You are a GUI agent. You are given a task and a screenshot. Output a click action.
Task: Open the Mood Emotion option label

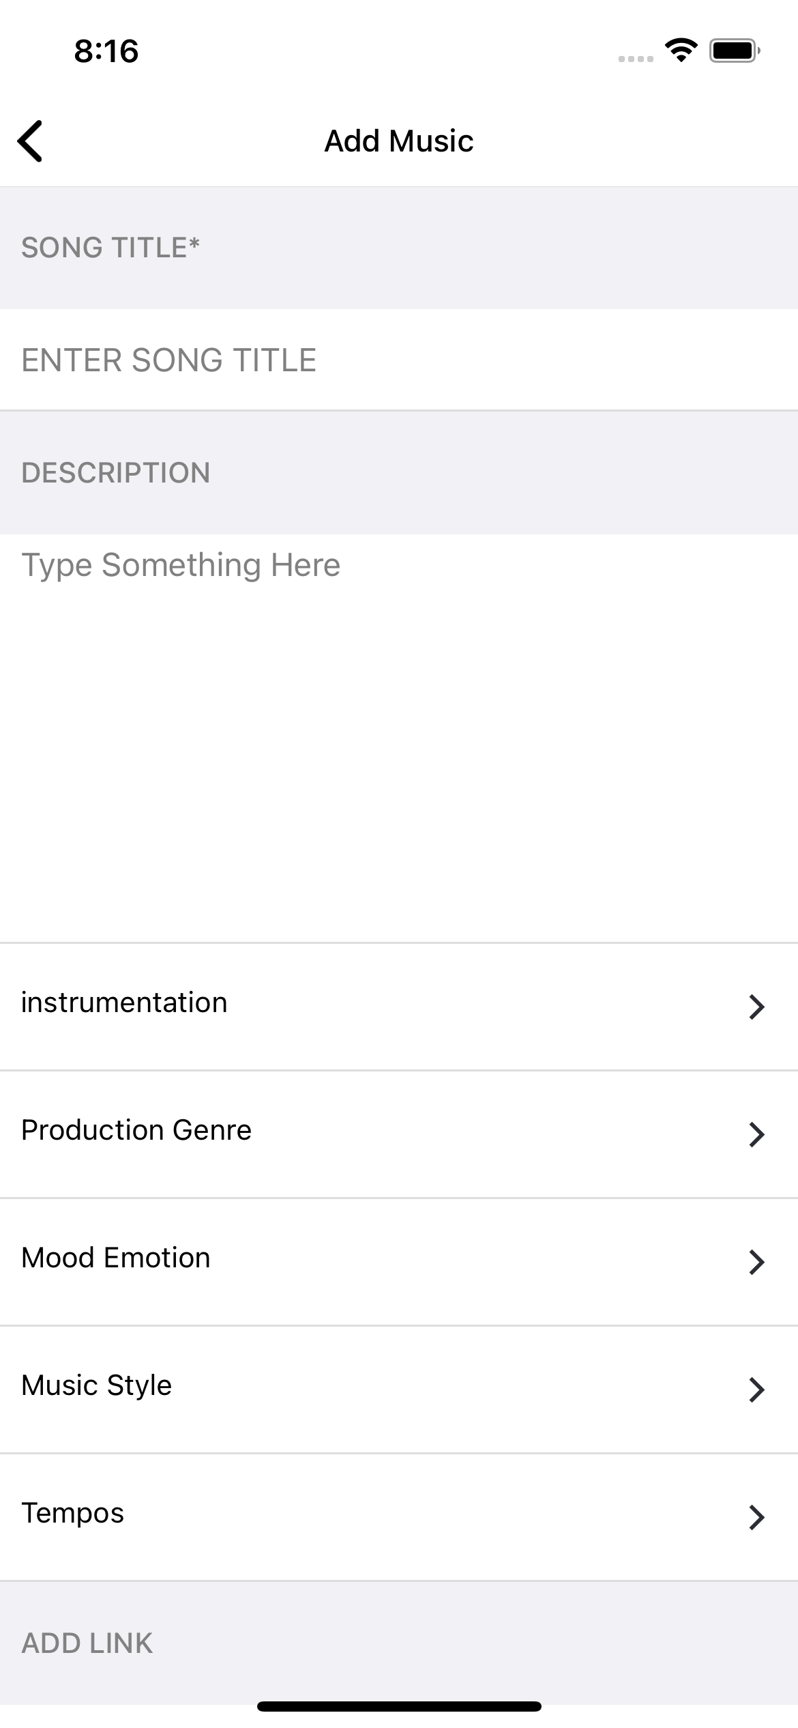tap(116, 1258)
